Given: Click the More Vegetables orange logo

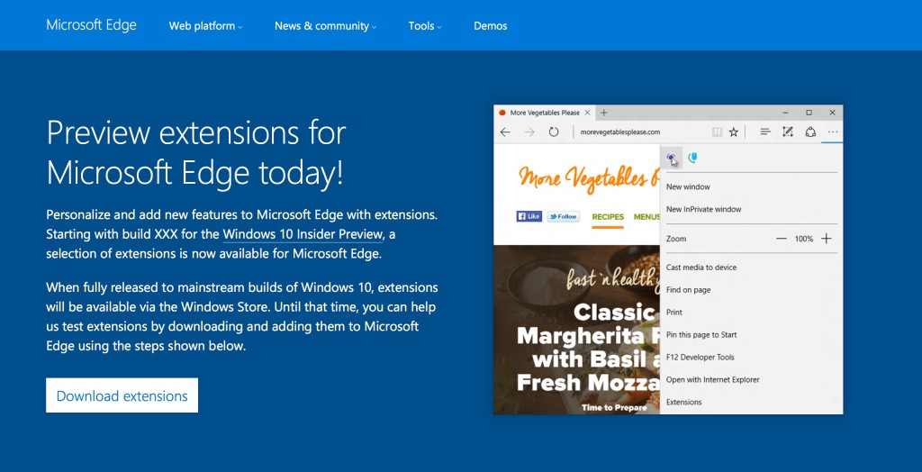Looking at the screenshot, I should [x=589, y=177].
